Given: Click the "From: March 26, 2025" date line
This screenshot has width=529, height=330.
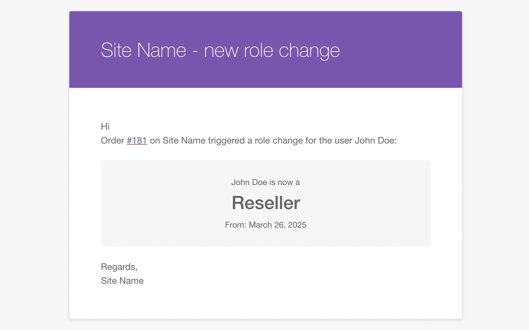Looking at the screenshot, I should click(266, 225).
